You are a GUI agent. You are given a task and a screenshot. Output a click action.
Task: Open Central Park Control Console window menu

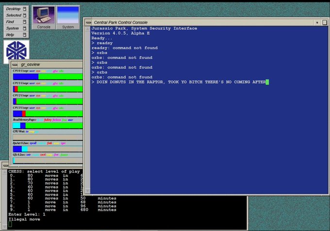89,22
